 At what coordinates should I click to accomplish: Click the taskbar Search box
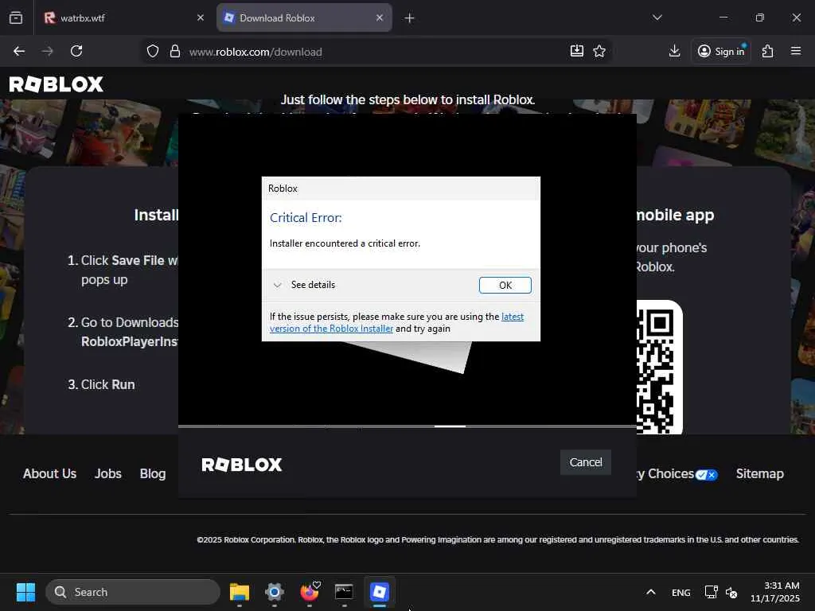(x=133, y=592)
